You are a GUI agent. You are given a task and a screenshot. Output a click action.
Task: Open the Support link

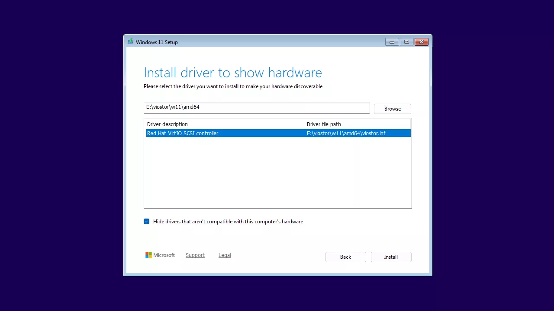pyautogui.click(x=195, y=255)
